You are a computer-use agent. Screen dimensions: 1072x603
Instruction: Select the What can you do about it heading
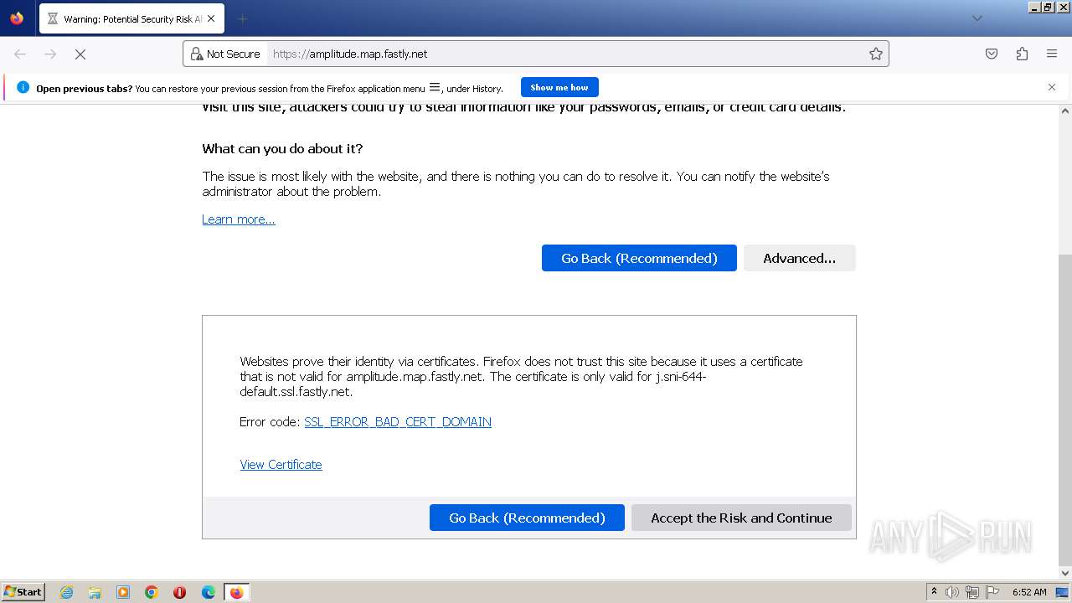tap(282, 148)
